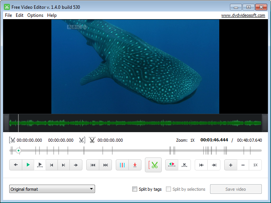Open the Original format dropdown
Screen dimensions: 271x203
[x=52, y=189]
